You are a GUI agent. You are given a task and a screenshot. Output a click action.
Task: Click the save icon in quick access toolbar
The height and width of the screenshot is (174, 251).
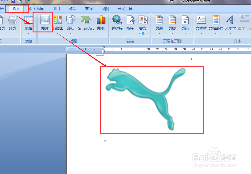(x=13, y=1)
